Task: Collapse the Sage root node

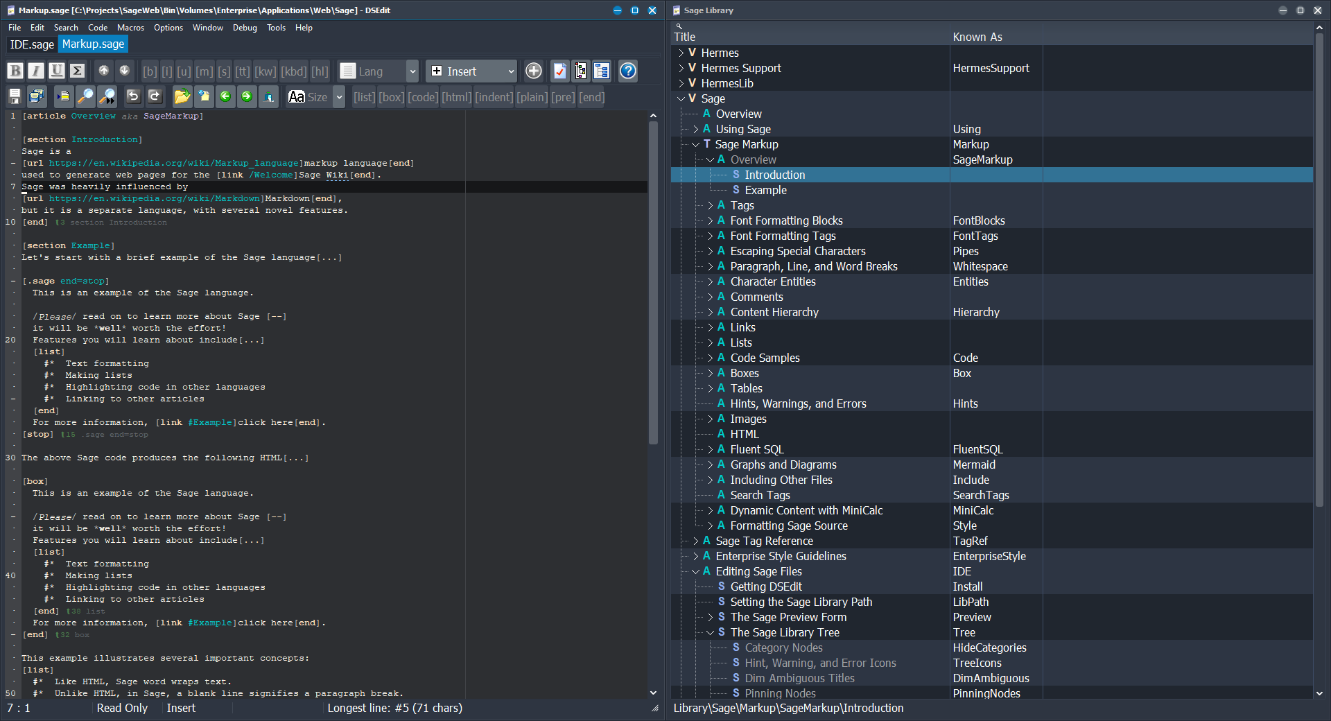Action: click(x=681, y=98)
